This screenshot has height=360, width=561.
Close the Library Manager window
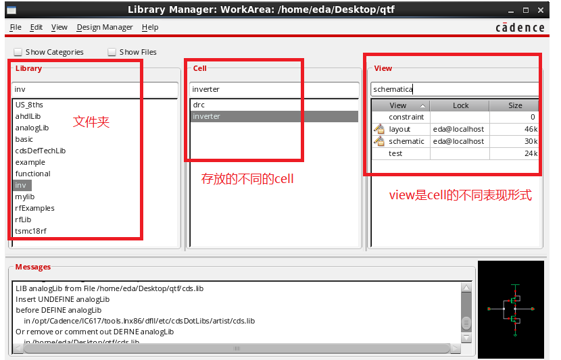pos(541,10)
